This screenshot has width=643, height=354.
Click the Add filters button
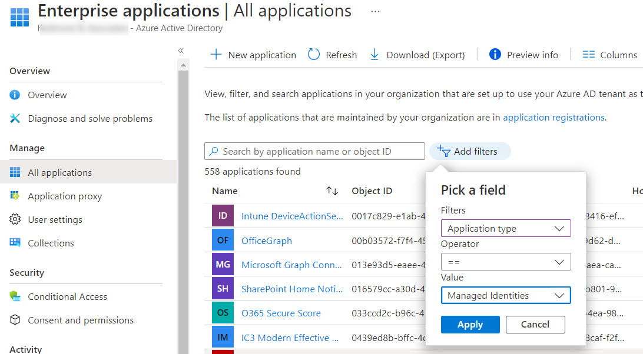[x=470, y=151]
